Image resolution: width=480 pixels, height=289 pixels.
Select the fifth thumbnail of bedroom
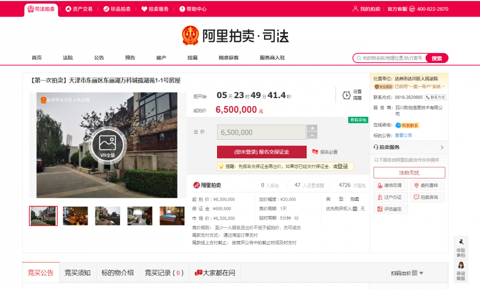click(172, 216)
